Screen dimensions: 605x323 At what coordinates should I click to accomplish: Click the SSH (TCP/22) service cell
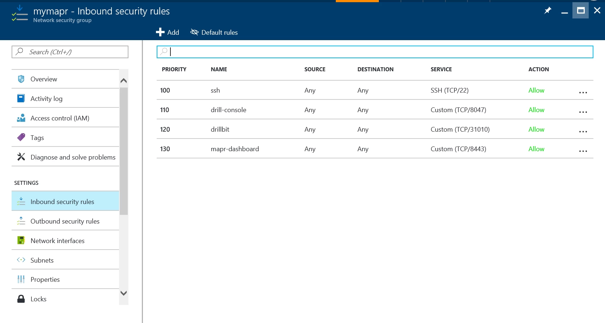point(449,90)
